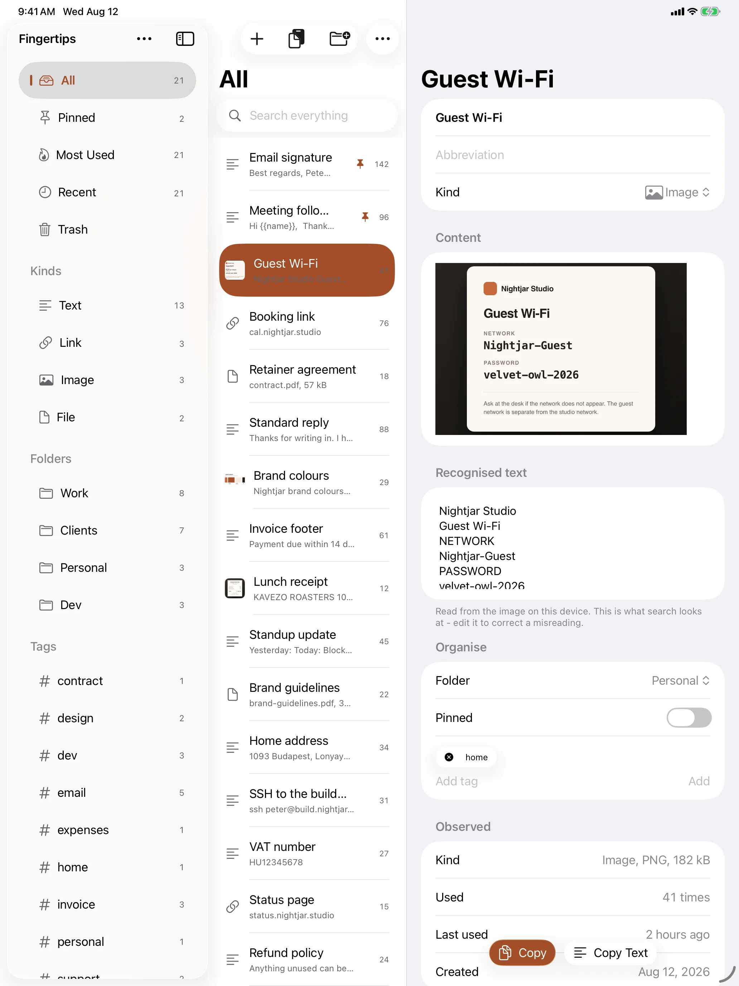
Task: Open the Work folder
Action: [107, 493]
